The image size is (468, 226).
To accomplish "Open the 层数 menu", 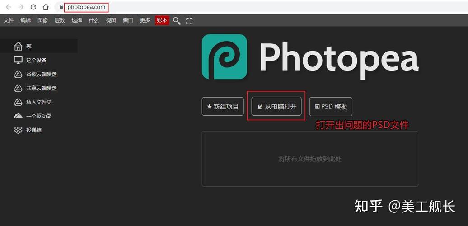I will [x=60, y=20].
